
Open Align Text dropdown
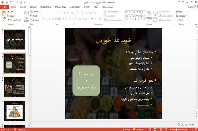click(x=109, y=16)
